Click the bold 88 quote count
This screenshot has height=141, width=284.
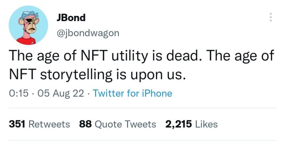click(86, 124)
